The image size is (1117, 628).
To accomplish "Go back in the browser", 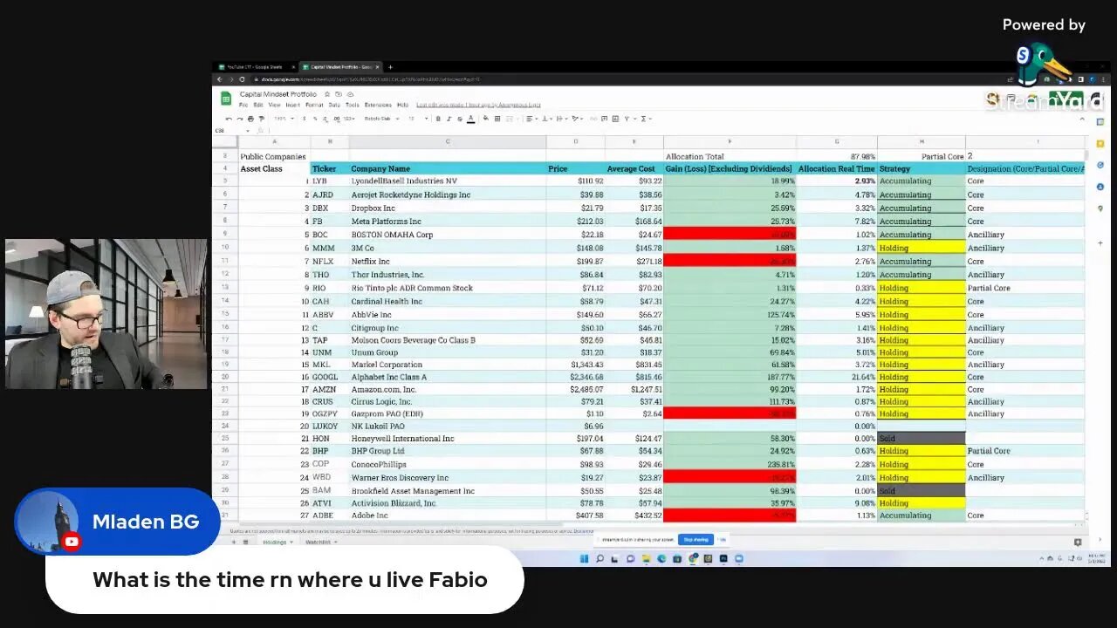I will (x=220, y=79).
